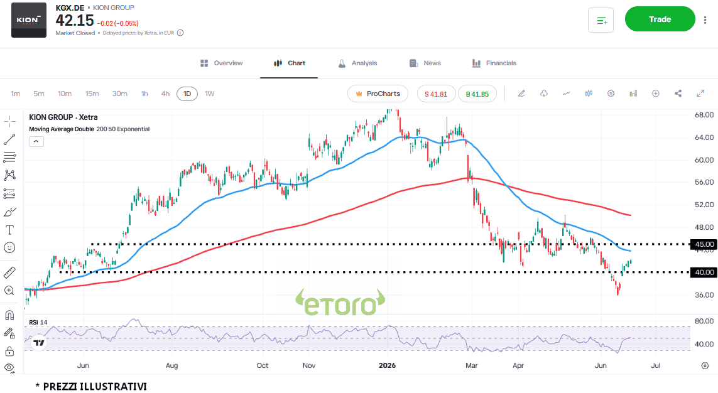Open the horizontal lines and Fibonacci tool group
718x393 pixels.
coord(9,158)
